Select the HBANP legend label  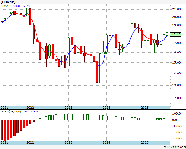coord(6,6)
